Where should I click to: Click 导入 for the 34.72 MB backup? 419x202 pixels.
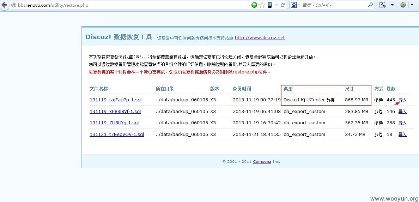(402, 134)
